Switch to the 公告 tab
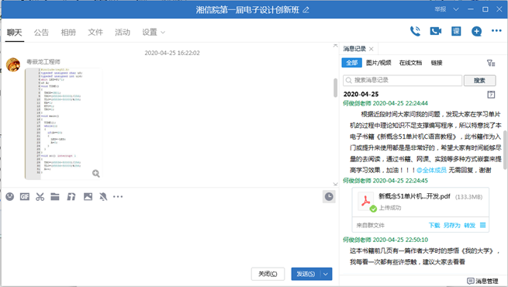 tap(41, 33)
